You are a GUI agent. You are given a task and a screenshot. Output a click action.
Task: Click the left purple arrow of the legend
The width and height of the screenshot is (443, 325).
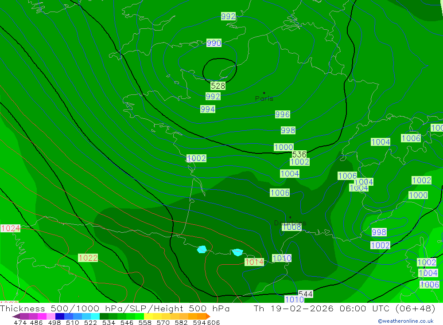point(16,316)
